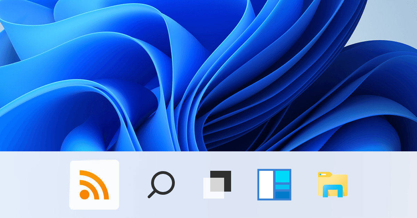Launch File Explorer from the taskbar

(333, 185)
